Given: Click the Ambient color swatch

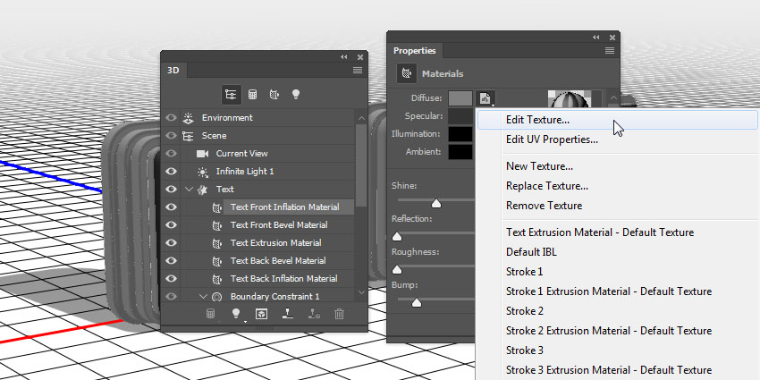Looking at the screenshot, I should pyautogui.click(x=460, y=152).
